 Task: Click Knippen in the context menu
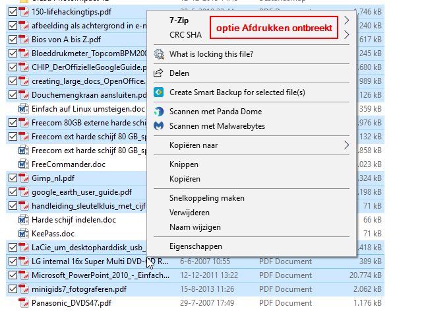click(184, 164)
